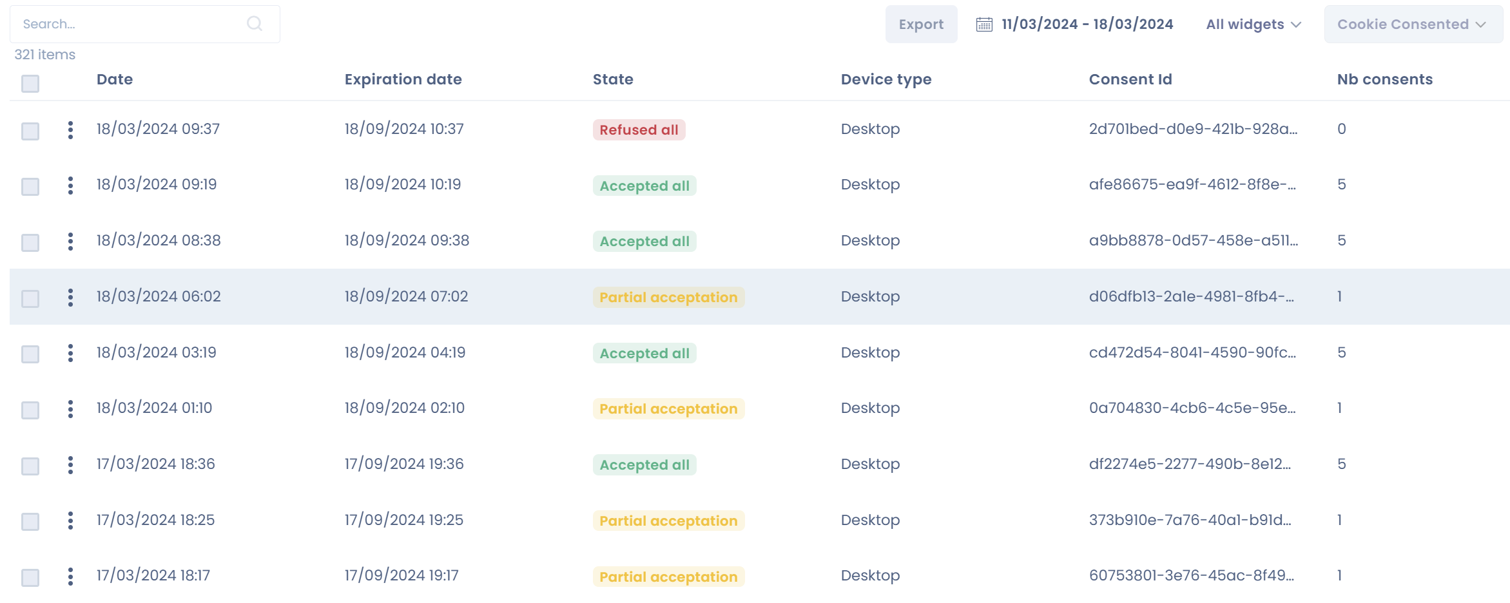Image resolution: width=1510 pixels, height=603 pixels.
Task: Check the box for 18/03/2024 08:38 row
Action: (30, 243)
